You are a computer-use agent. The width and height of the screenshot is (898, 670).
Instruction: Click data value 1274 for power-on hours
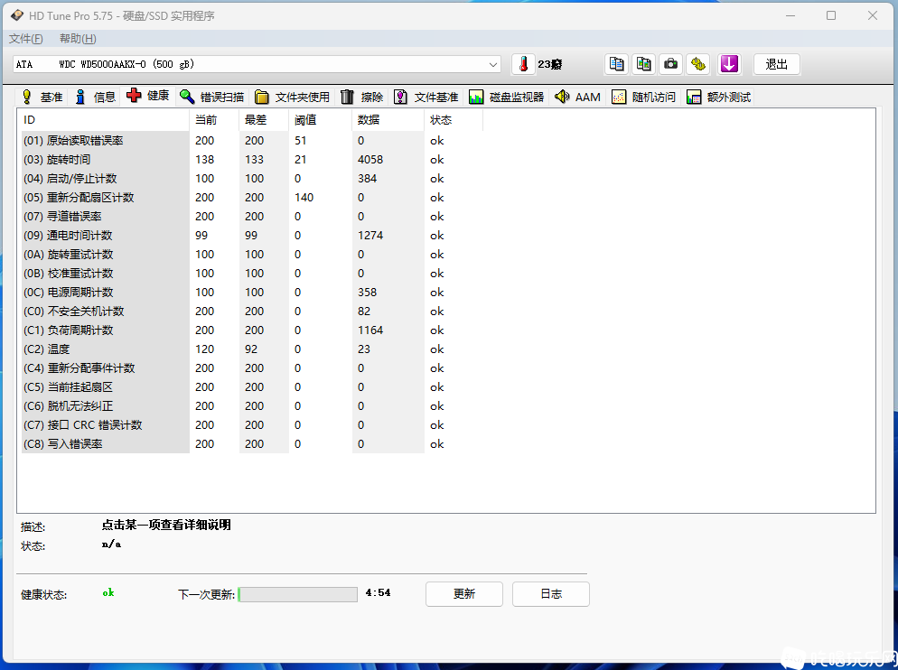[370, 235]
